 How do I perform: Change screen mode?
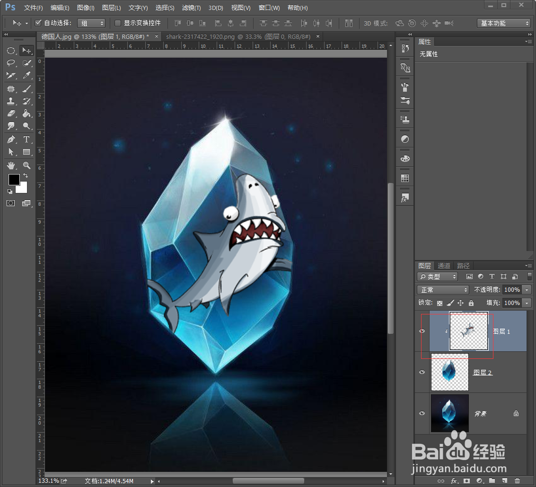click(26, 203)
